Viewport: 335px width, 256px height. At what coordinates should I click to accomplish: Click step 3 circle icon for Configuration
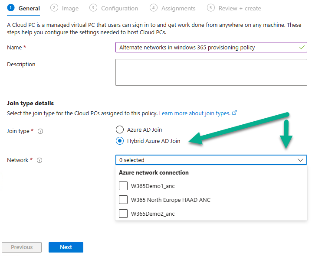click(x=93, y=8)
